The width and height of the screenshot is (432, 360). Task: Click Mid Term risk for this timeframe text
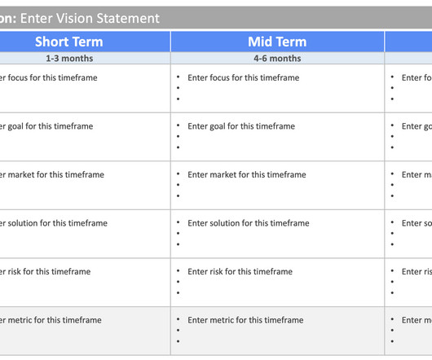240,271
